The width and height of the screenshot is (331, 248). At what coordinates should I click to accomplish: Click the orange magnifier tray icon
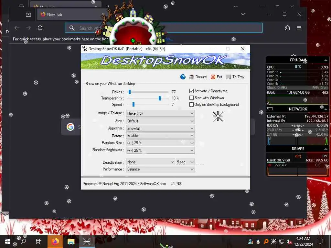coord(266,242)
